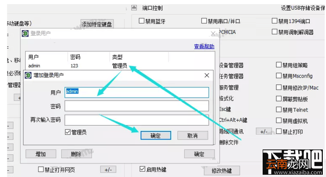Check 屏蔽剪贴板 option
The width and height of the screenshot is (326, 177).
tap(278, 98)
